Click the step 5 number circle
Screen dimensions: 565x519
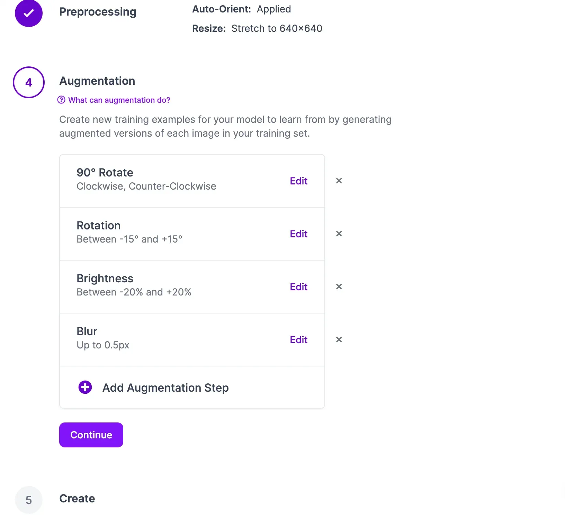click(x=29, y=500)
